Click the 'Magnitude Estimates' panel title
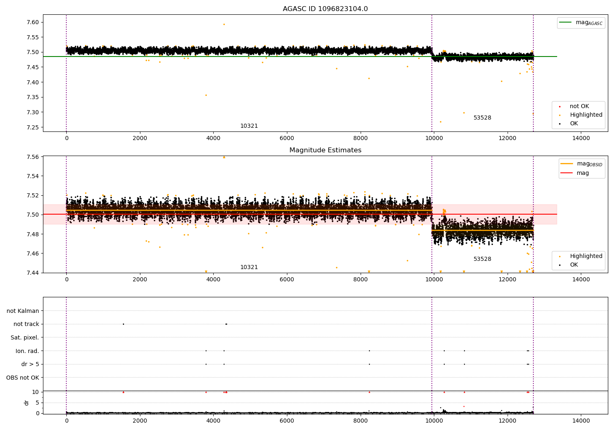The width and height of the screenshot is (614, 430). [325, 150]
